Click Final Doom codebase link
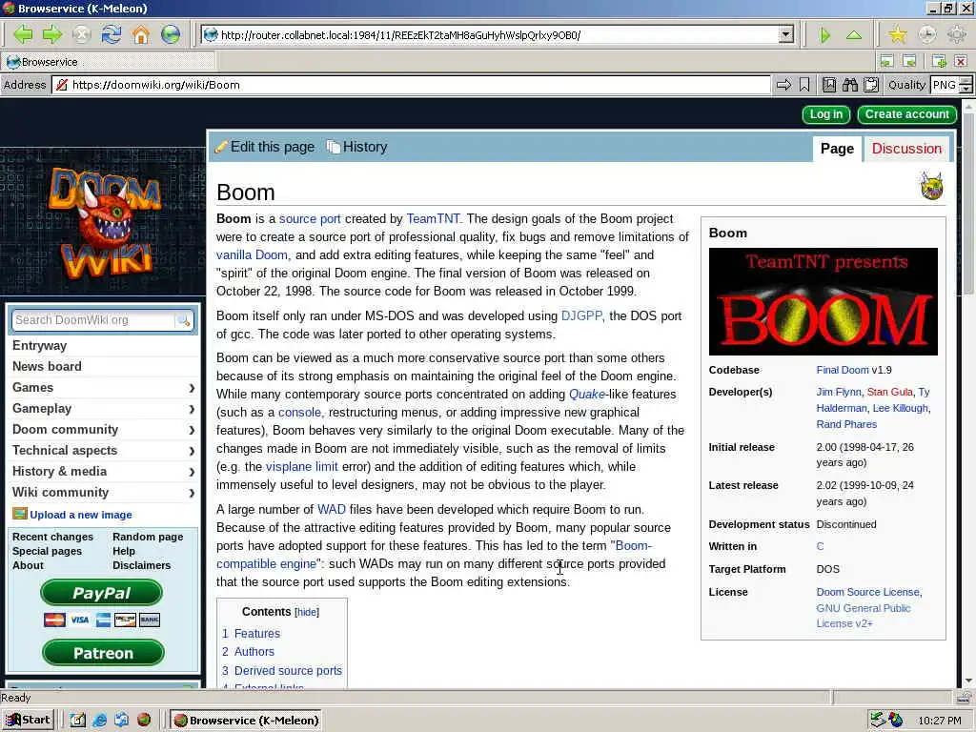 843,371
